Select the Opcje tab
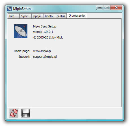Image resolution: width=130 pixels, height=126 pixels. pyautogui.click(x=37, y=16)
